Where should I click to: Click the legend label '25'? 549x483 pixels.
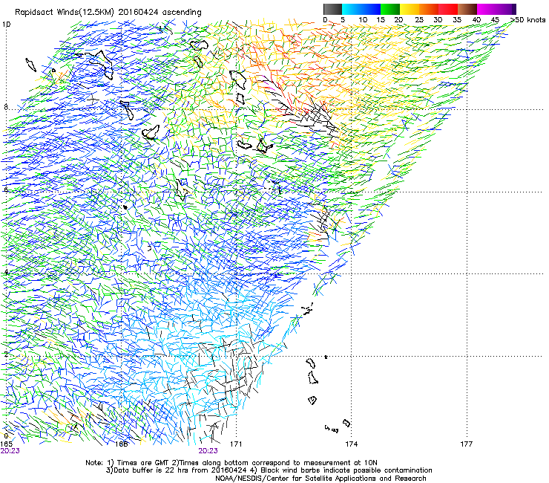[419, 20]
